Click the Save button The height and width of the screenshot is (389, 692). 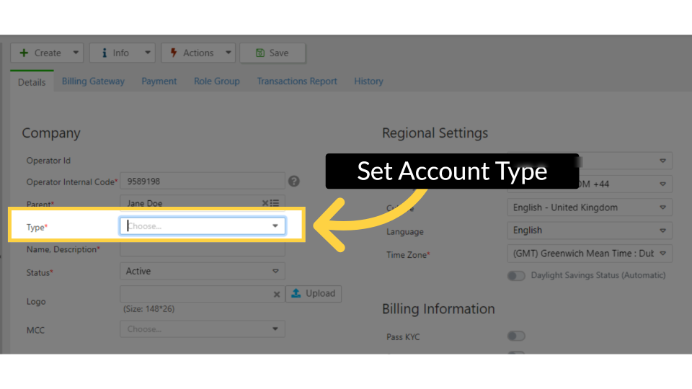click(x=272, y=53)
